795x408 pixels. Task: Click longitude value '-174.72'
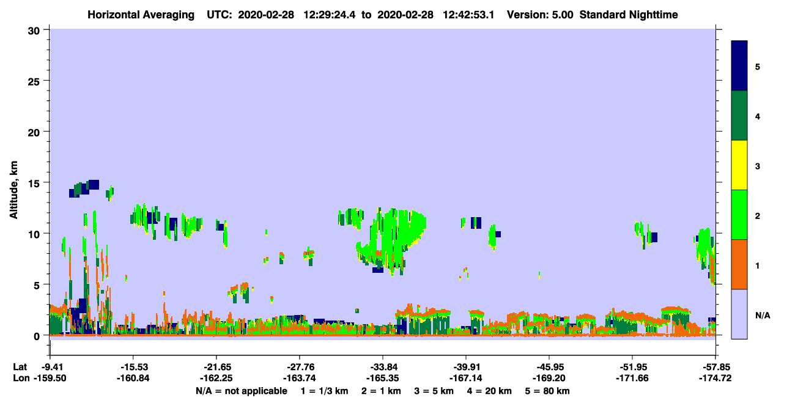pyautogui.click(x=715, y=379)
